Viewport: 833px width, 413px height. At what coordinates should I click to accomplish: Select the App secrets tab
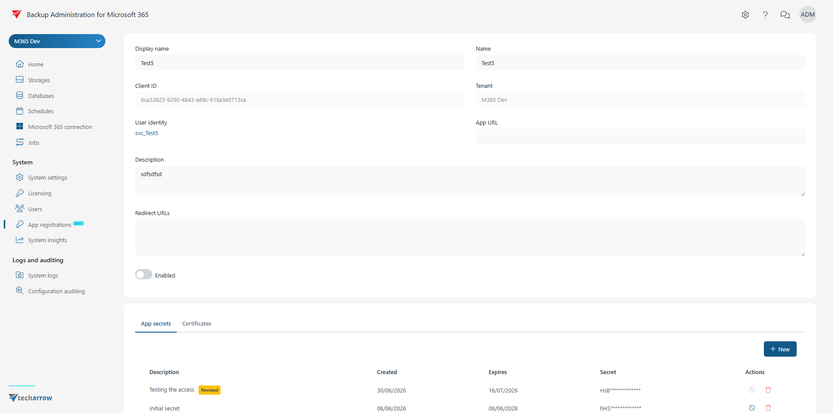pyautogui.click(x=156, y=324)
